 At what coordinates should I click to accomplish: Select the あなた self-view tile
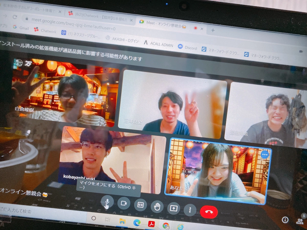217,171
